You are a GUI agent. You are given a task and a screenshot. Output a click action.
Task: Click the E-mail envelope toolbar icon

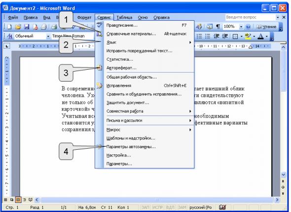[44, 27]
